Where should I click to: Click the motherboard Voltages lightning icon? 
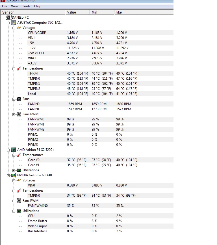[x=19, y=28]
